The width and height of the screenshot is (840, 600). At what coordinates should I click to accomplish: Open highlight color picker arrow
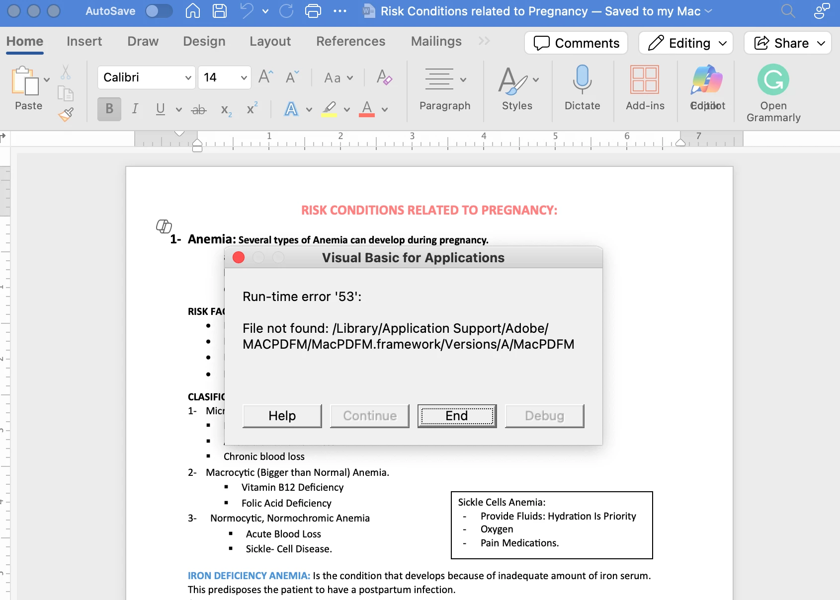[347, 110]
